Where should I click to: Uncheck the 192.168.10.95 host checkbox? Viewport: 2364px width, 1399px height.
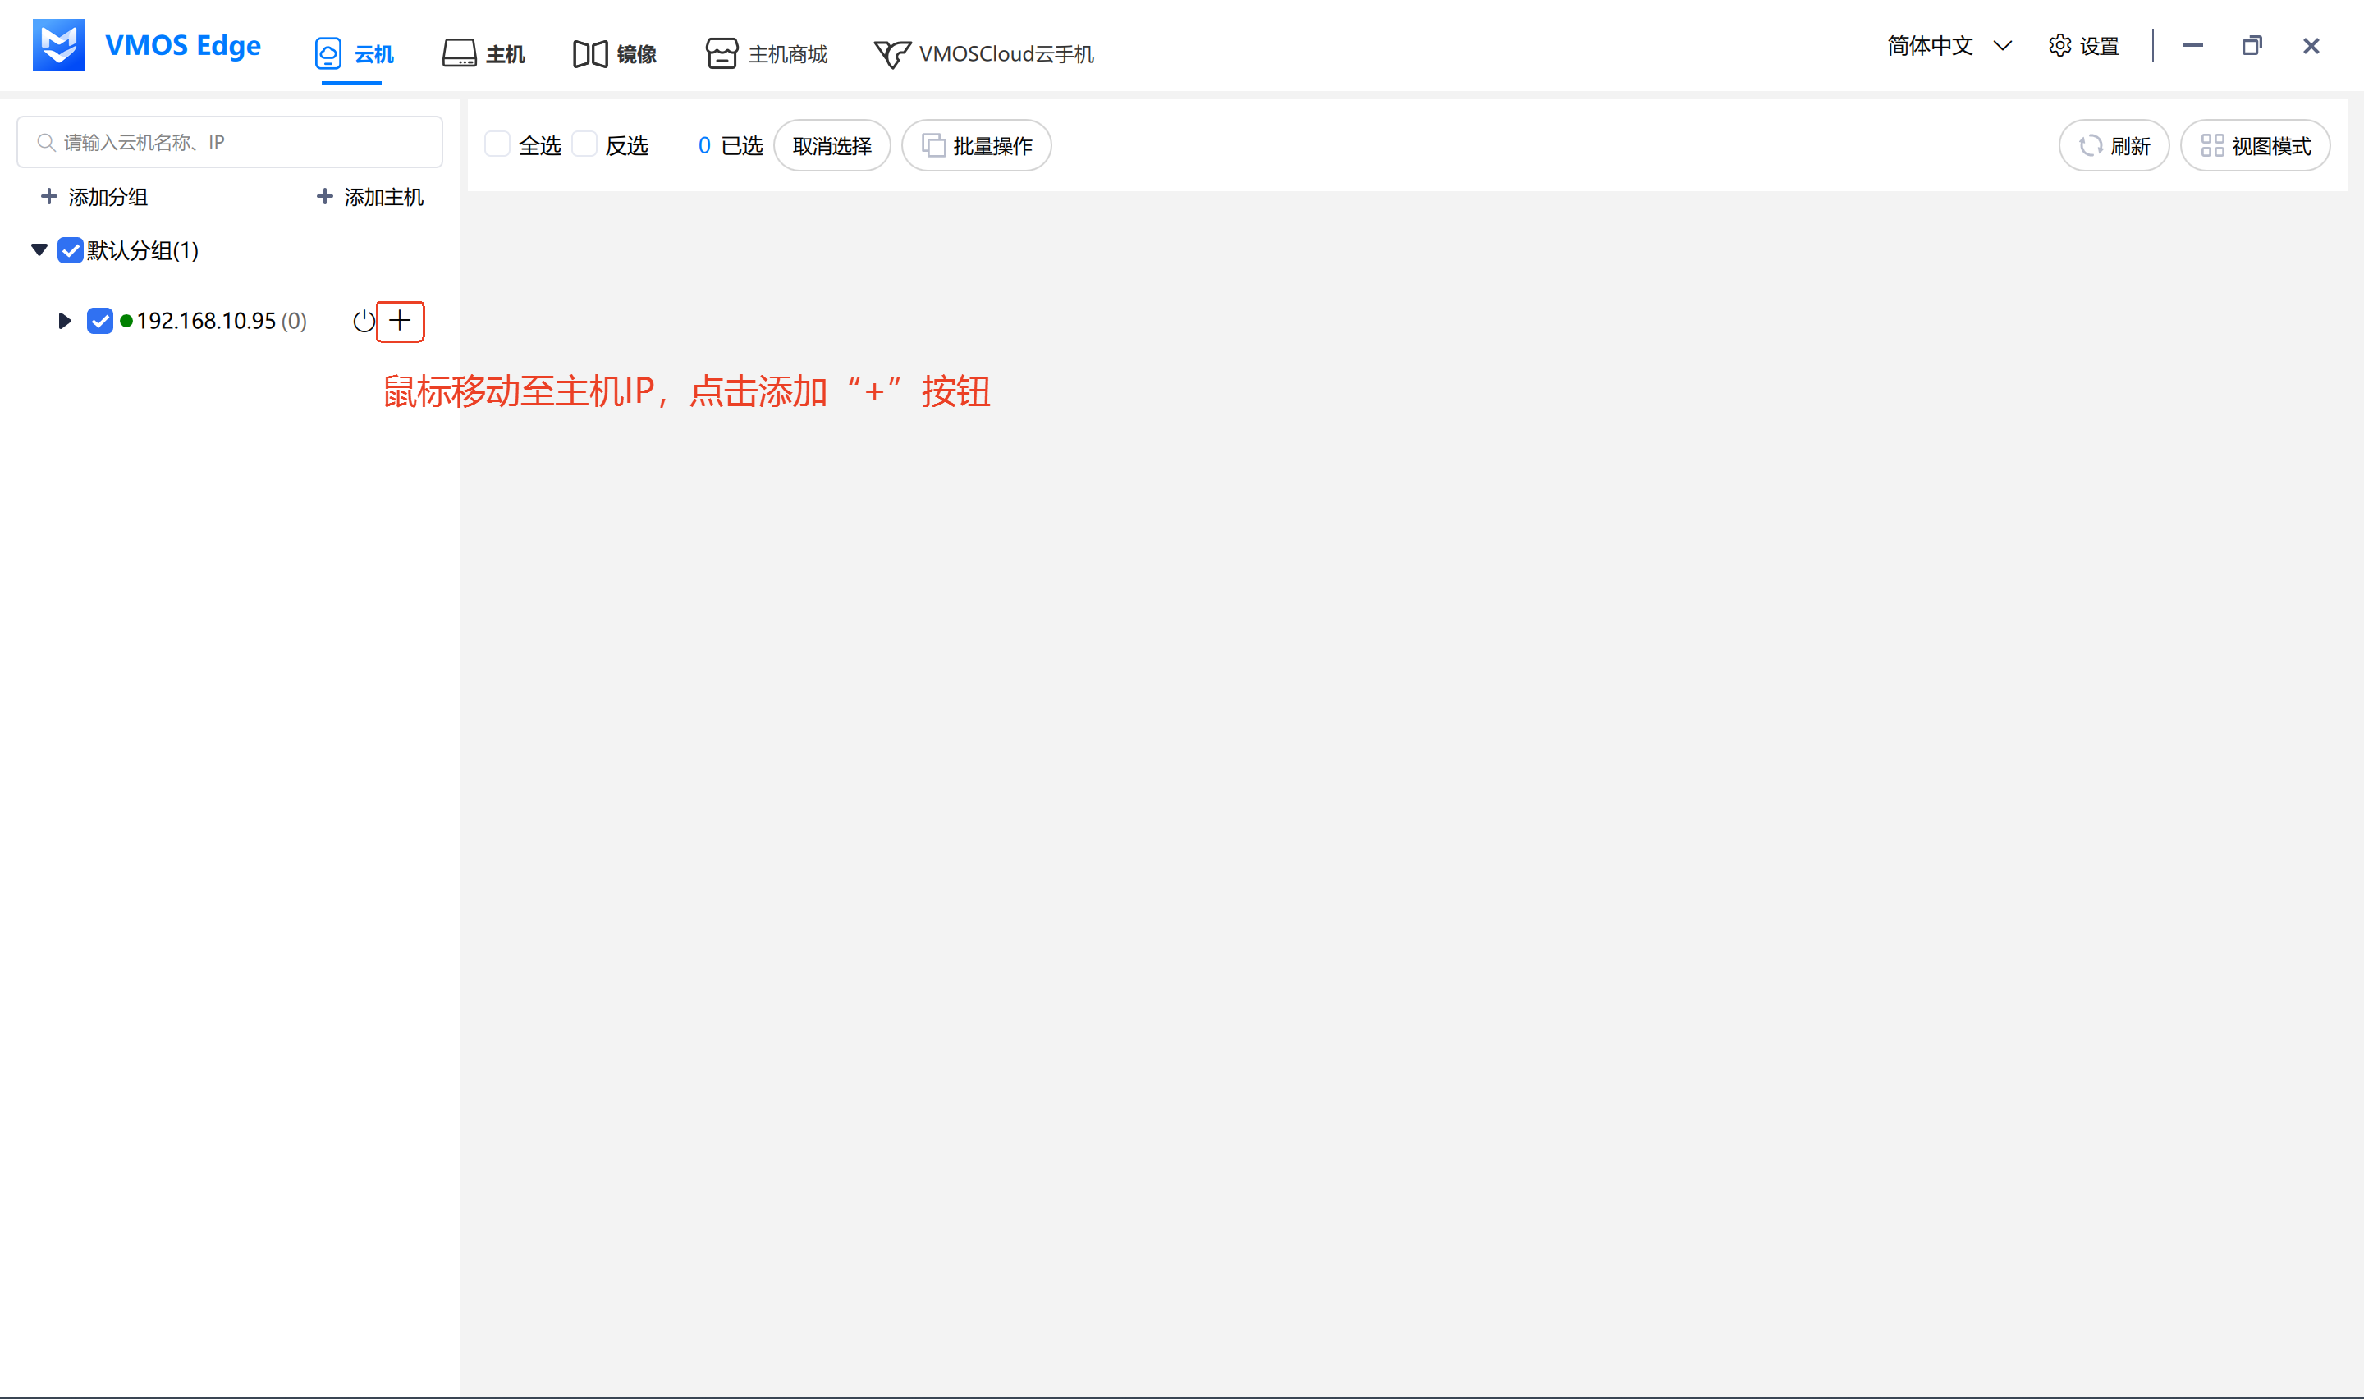pyautogui.click(x=100, y=322)
